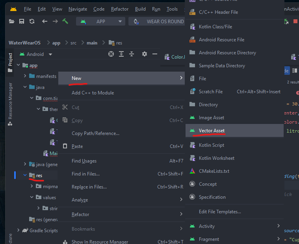Toggle the Resource Manager side tab
The width and height of the screenshot is (299, 244).
tap(10, 103)
